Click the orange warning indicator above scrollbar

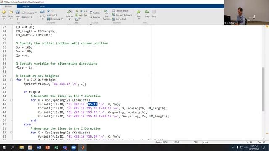click(x=267, y=26)
